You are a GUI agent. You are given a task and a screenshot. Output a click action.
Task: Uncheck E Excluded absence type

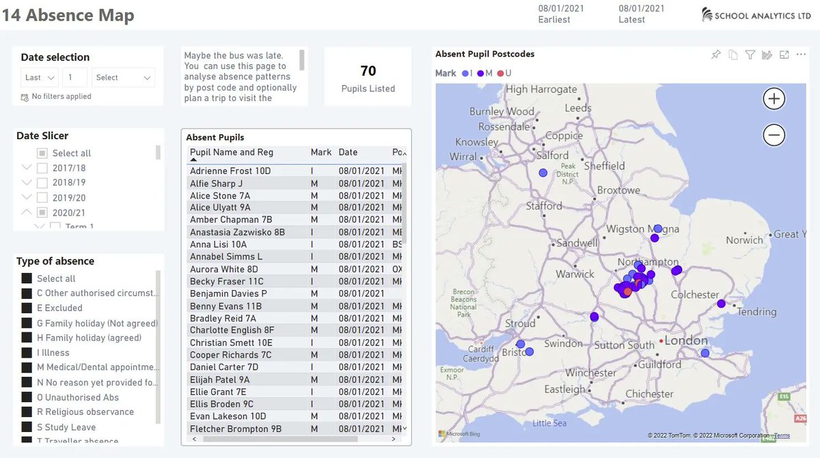tap(27, 308)
